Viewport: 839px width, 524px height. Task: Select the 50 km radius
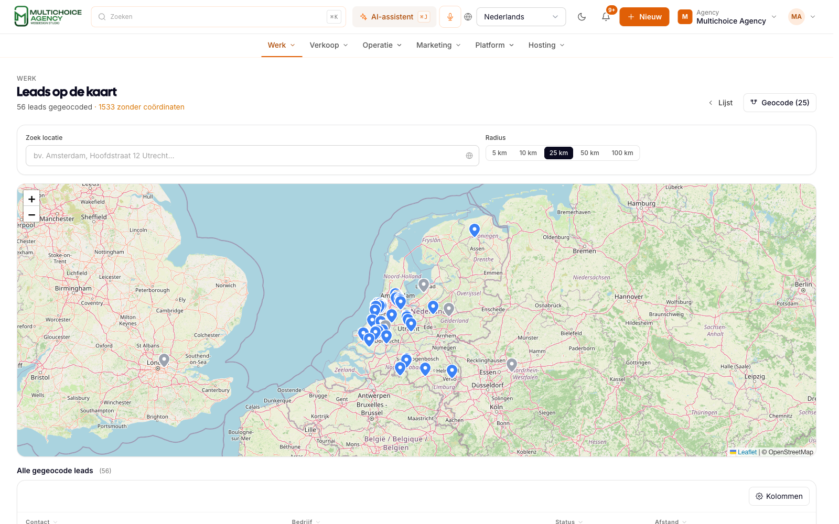589,153
